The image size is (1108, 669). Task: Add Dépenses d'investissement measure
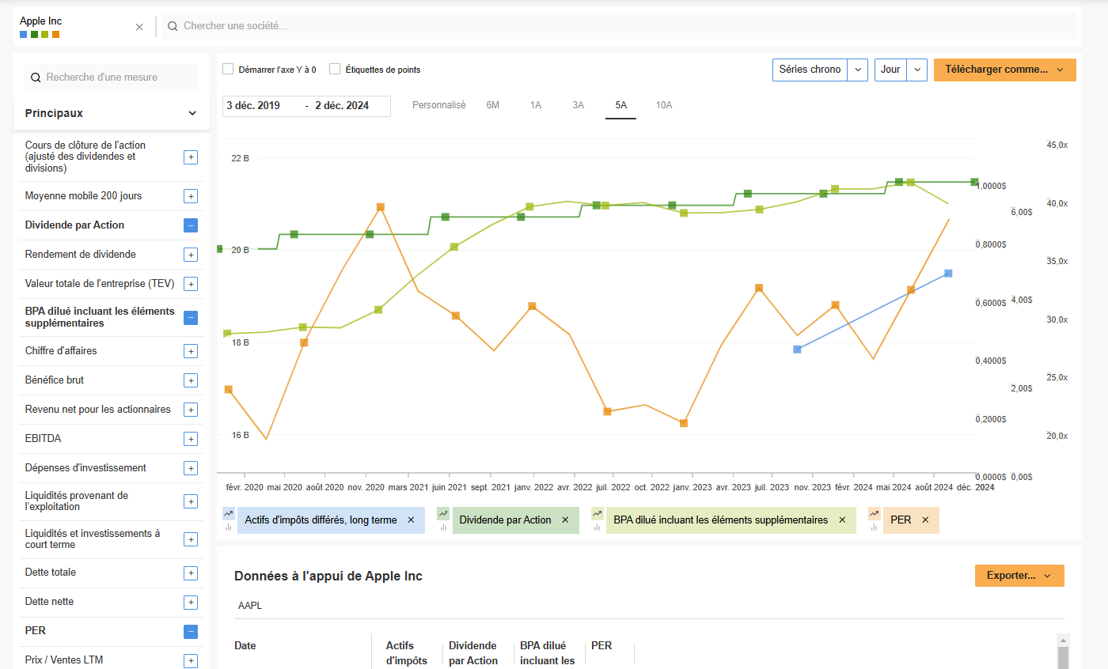(191, 468)
